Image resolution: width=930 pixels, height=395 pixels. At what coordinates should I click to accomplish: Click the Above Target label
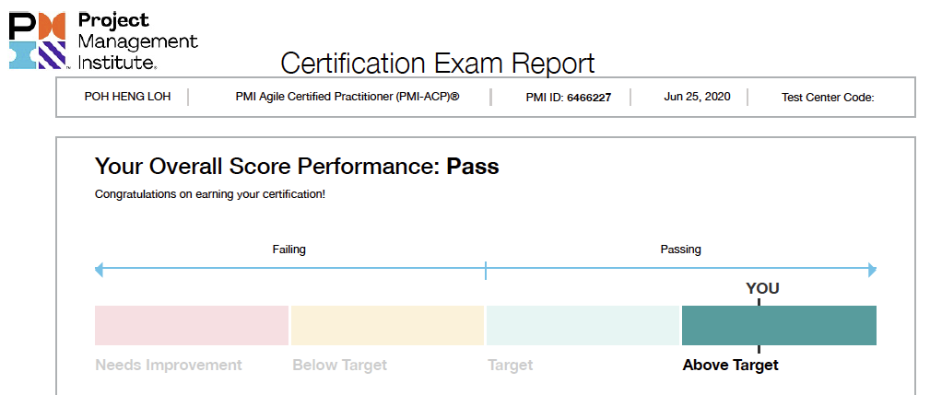730,365
